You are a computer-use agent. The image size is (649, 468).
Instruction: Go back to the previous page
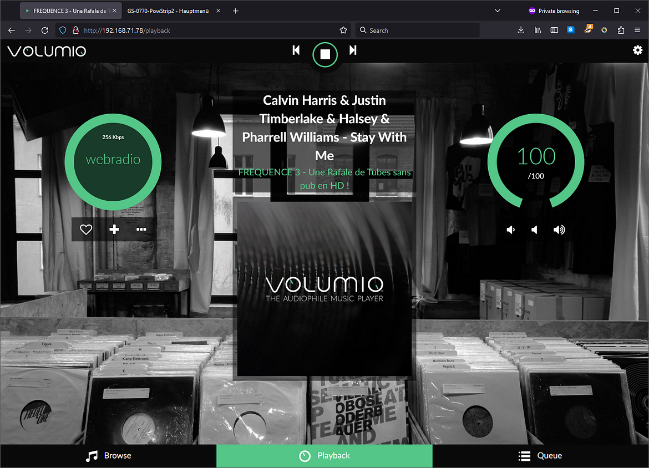tap(12, 30)
